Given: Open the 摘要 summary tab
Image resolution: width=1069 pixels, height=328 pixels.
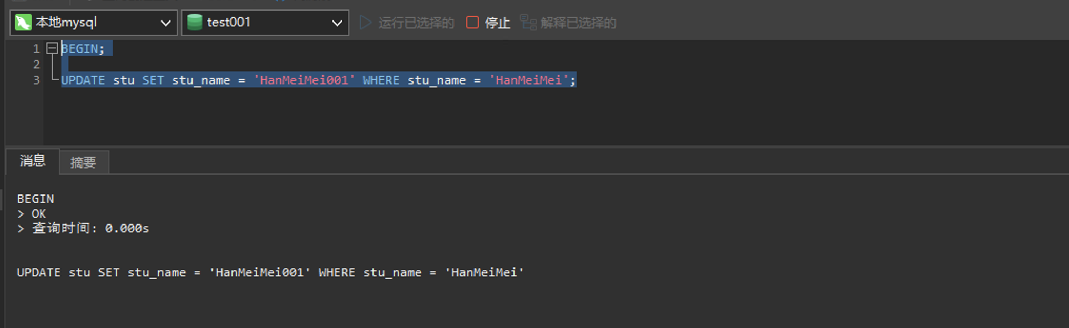Looking at the screenshot, I should 83,162.
